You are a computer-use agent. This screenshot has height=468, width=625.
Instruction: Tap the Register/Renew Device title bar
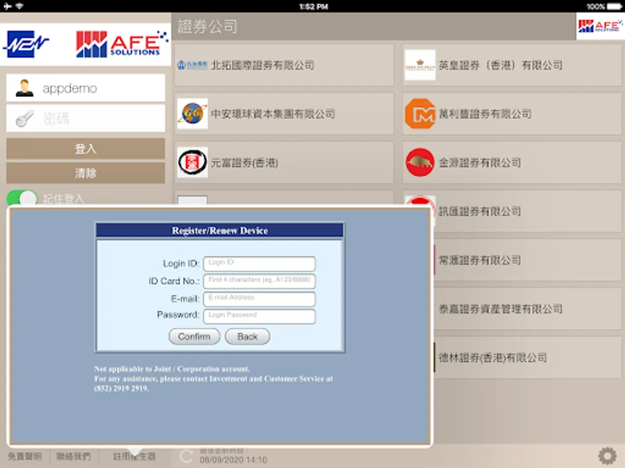click(x=220, y=230)
